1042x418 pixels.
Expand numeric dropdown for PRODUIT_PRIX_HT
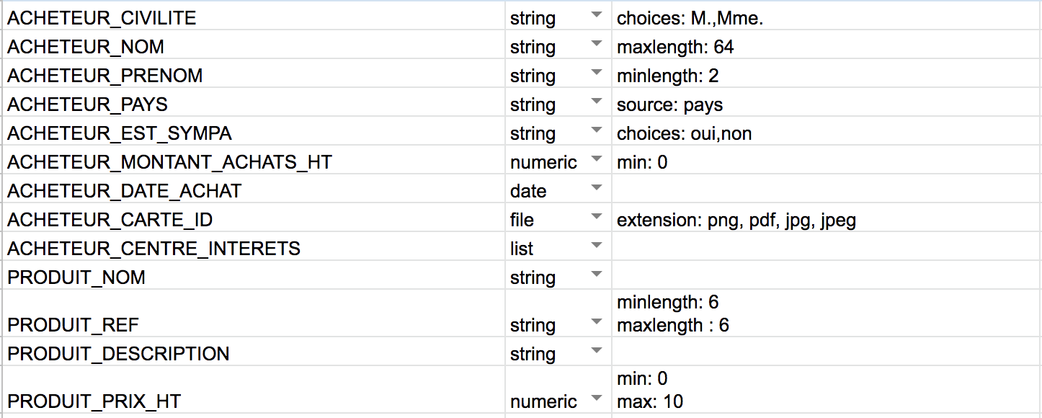596,399
